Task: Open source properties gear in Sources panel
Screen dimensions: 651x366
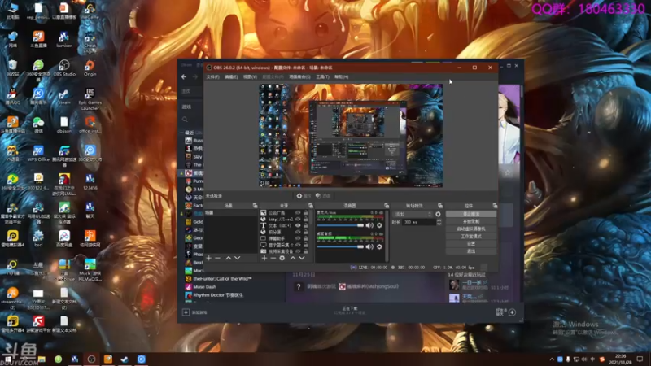Action: (282, 258)
